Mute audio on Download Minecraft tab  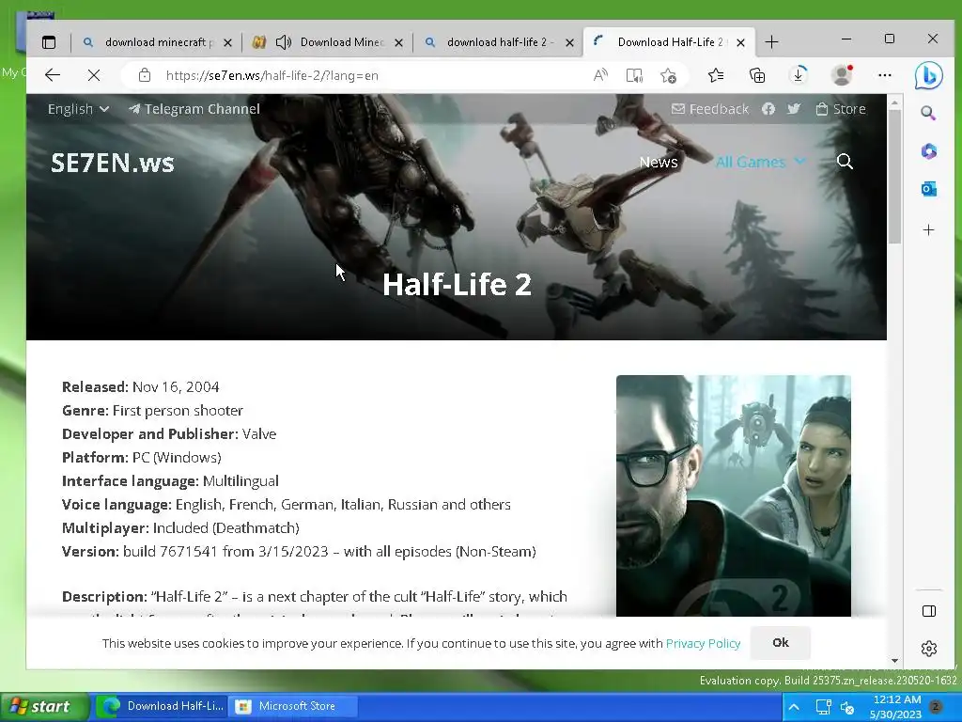click(x=284, y=42)
